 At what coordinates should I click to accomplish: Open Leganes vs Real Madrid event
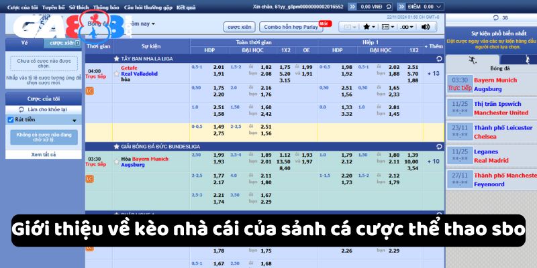pos(492,156)
